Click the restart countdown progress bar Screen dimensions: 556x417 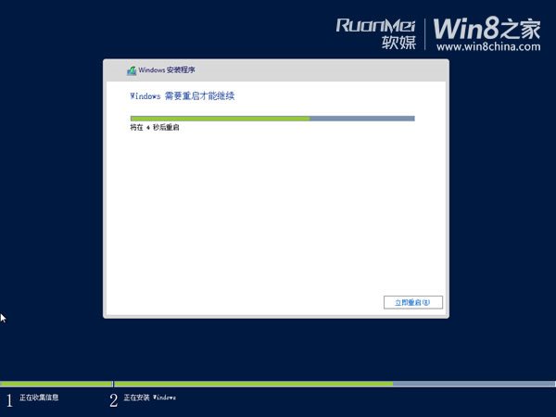click(x=272, y=119)
